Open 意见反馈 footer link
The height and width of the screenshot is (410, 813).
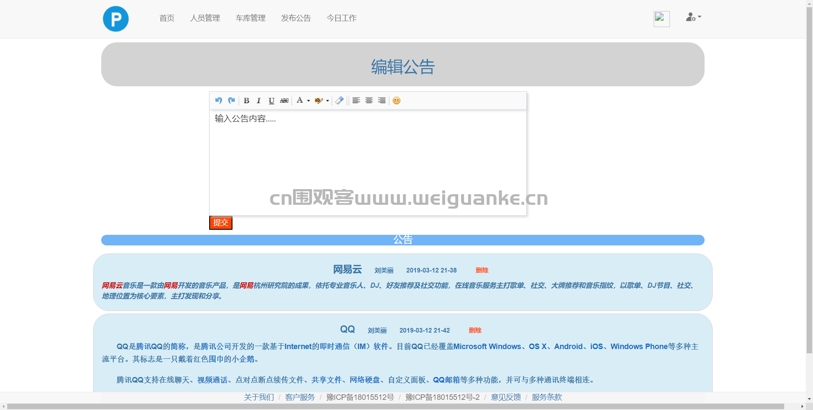pos(506,397)
